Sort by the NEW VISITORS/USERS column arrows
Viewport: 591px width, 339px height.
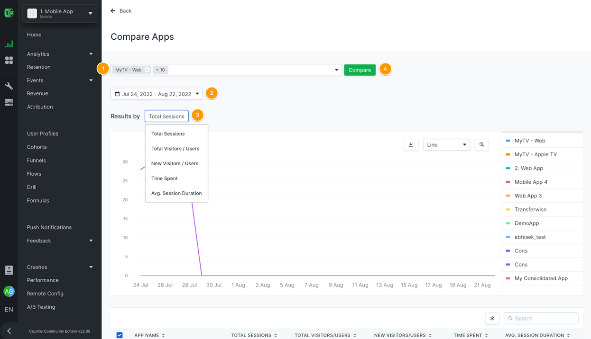[x=430, y=335]
